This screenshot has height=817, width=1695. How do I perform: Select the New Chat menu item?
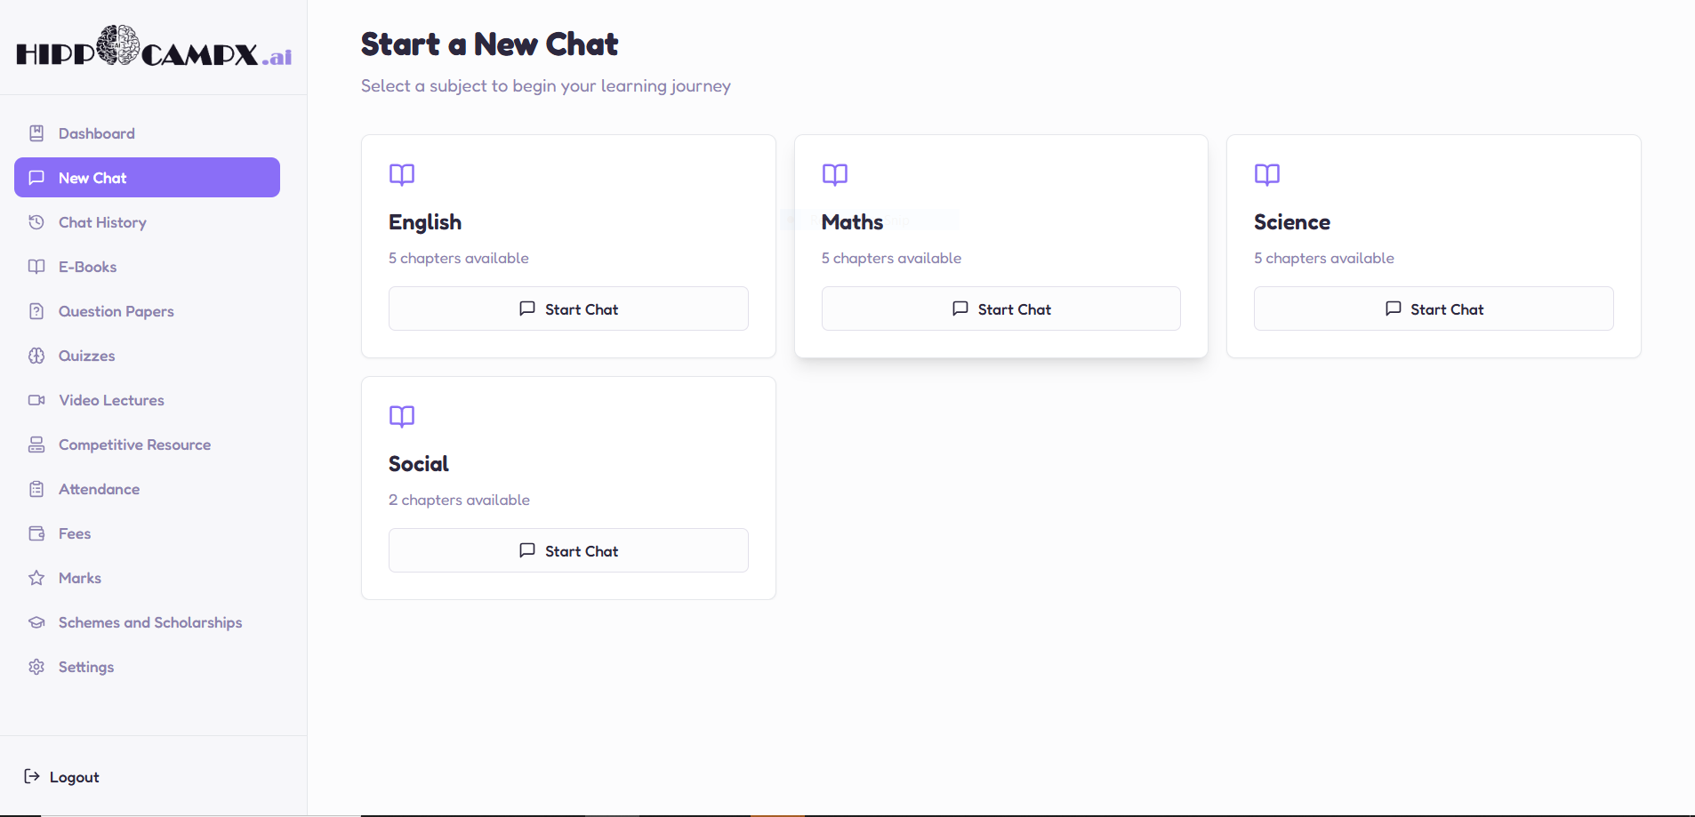[x=147, y=178]
